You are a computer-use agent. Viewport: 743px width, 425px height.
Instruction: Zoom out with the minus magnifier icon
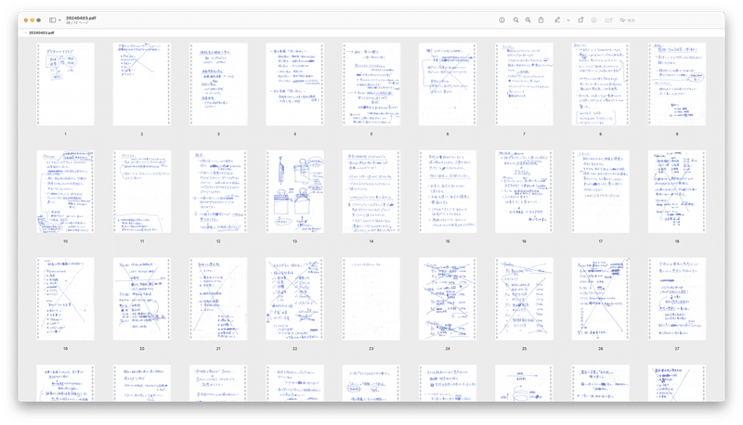coord(515,19)
